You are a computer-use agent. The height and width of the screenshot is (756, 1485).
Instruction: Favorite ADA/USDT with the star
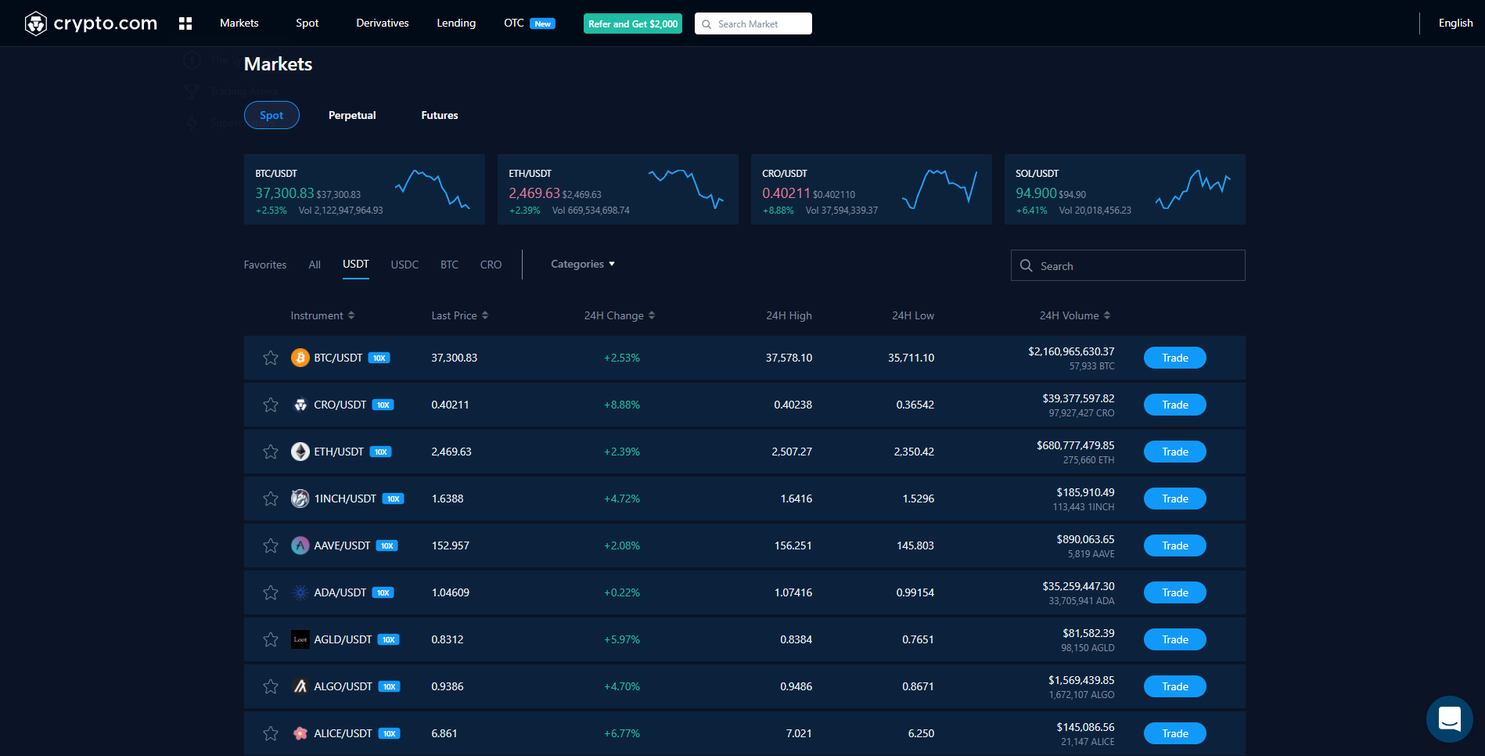(x=271, y=592)
